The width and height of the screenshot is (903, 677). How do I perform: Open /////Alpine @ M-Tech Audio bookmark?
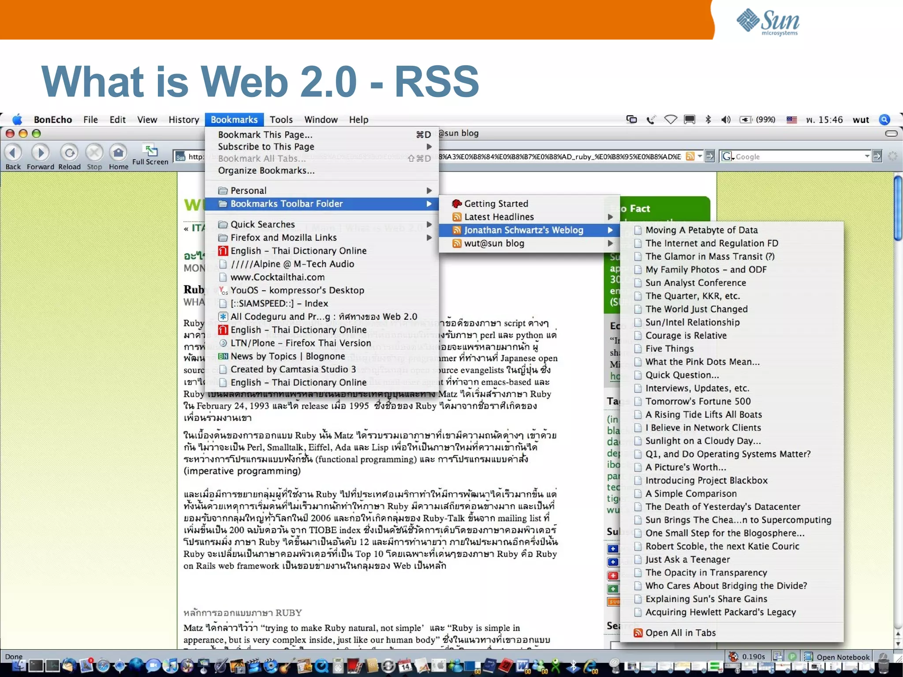click(x=322, y=264)
